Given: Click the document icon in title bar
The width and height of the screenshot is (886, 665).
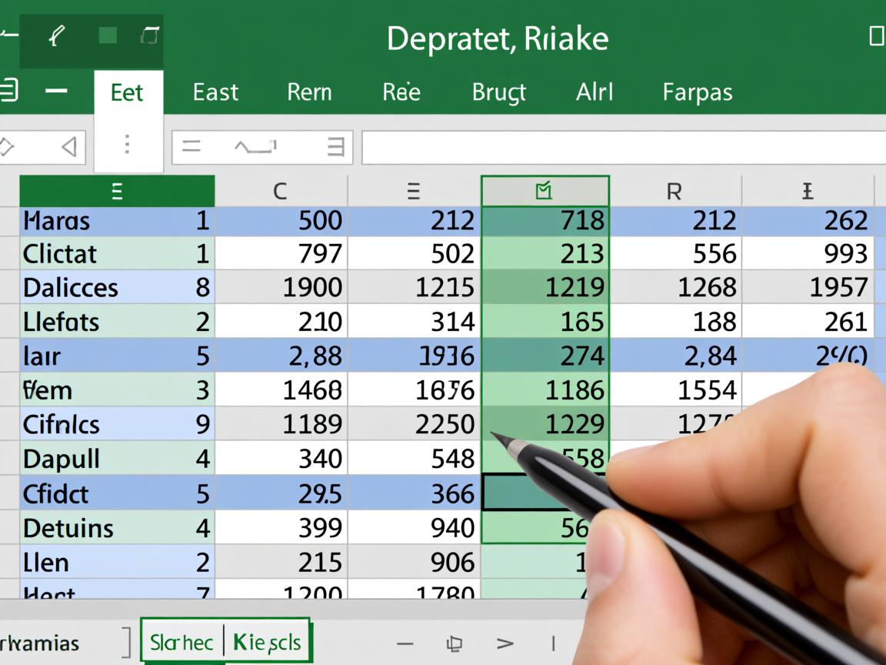Looking at the screenshot, I should pyautogui.click(x=150, y=35).
